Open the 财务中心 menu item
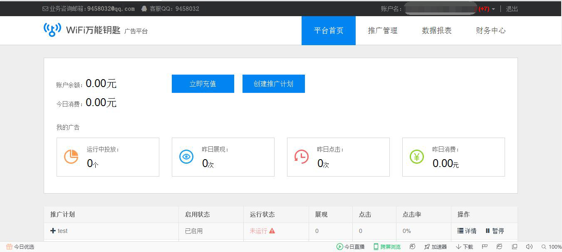 491,30
